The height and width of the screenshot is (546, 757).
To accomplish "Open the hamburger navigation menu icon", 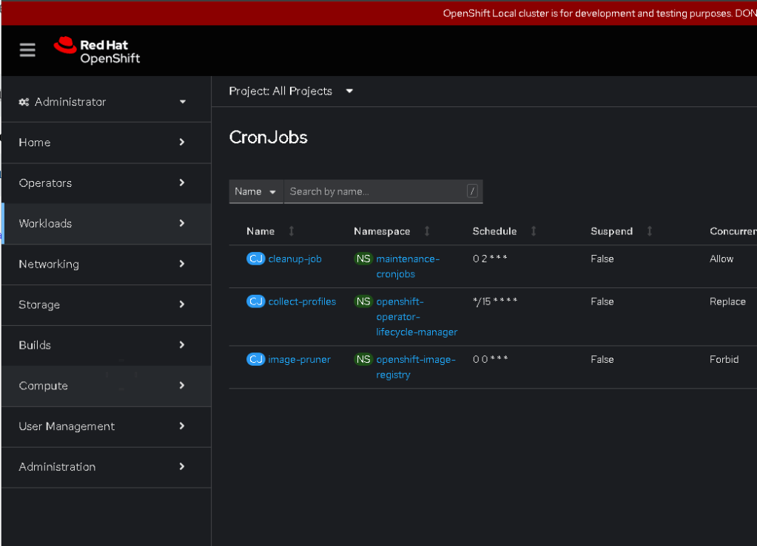I will [27, 50].
